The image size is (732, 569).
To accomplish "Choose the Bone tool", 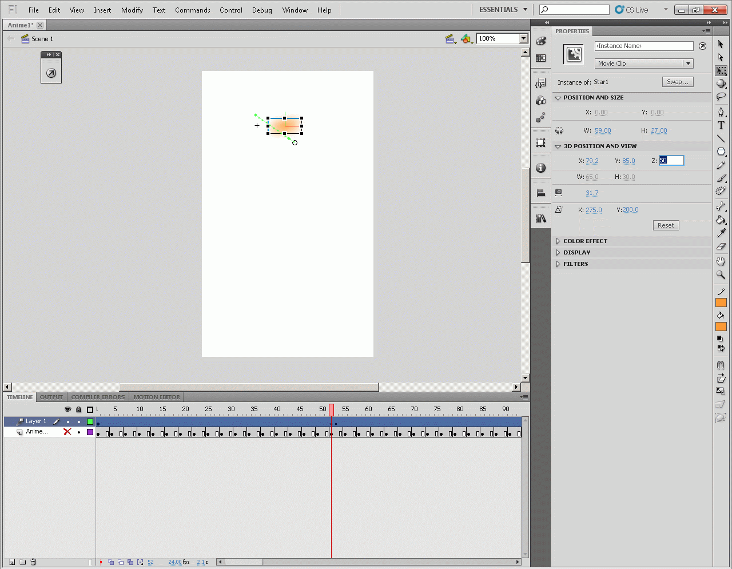I will point(721,206).
